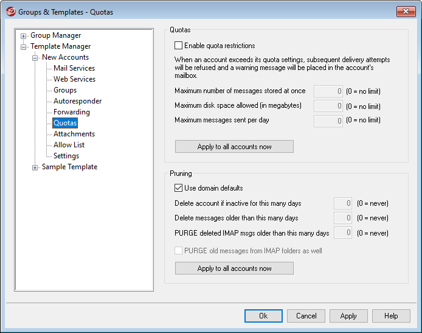The width and height of the screenshot is (422, 333).
Task: Toggle PURGE old messages from IMAP folders
Action: pyautogui.click(x=179, y=250)
